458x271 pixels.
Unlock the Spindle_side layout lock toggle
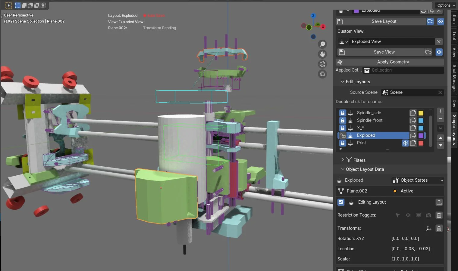coord(342,112)
